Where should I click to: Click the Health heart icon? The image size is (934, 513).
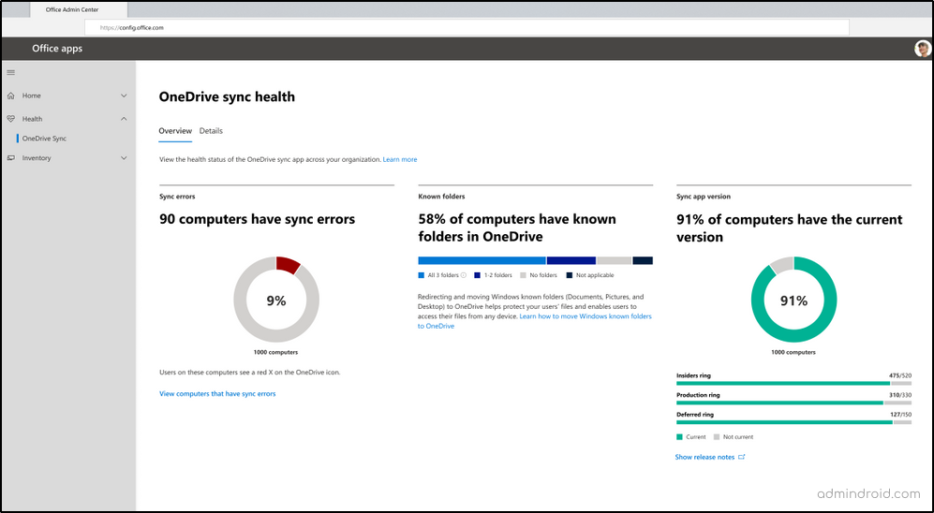coord(10,119)
